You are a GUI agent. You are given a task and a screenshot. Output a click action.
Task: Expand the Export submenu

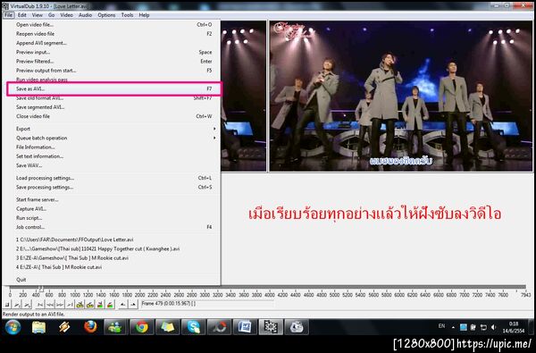point(113,129)
